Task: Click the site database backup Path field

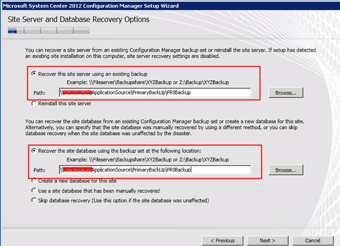Action: 155,169
